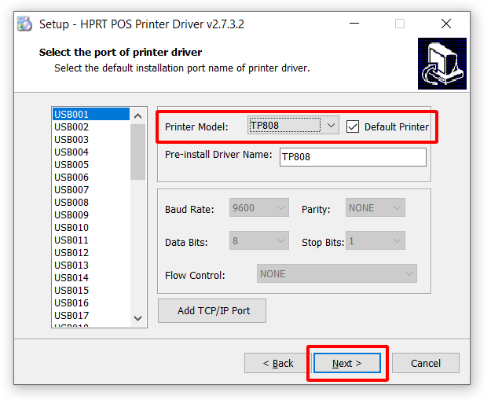Click the port list scroll up arrow
491x403 pixels.
138,115
